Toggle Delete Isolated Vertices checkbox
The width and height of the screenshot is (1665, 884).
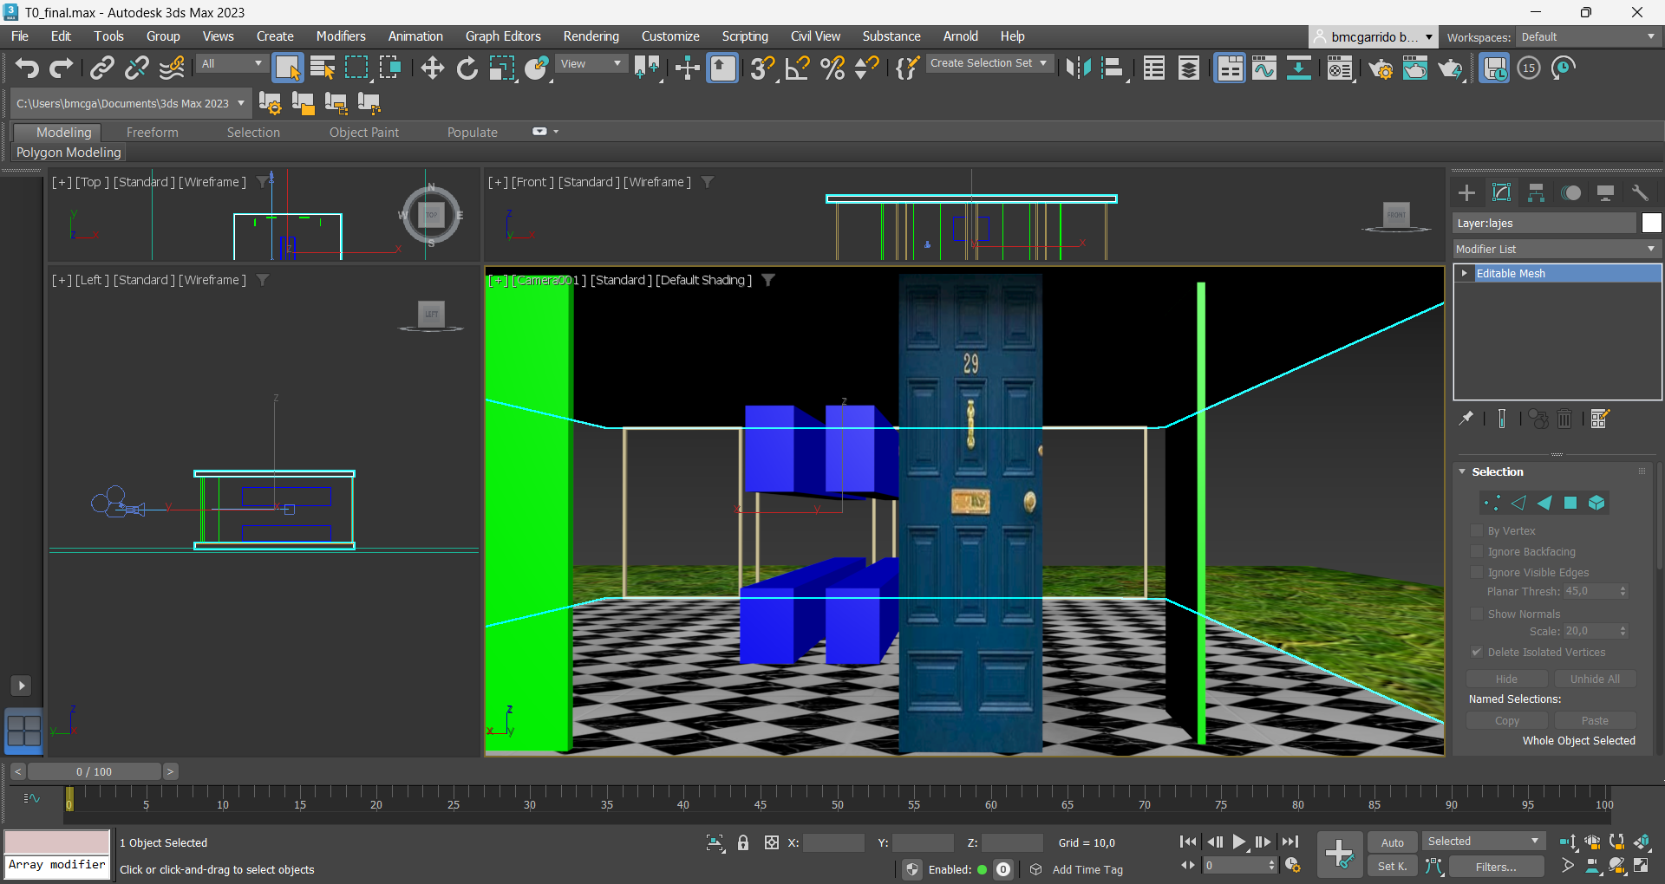point(1477,652)
